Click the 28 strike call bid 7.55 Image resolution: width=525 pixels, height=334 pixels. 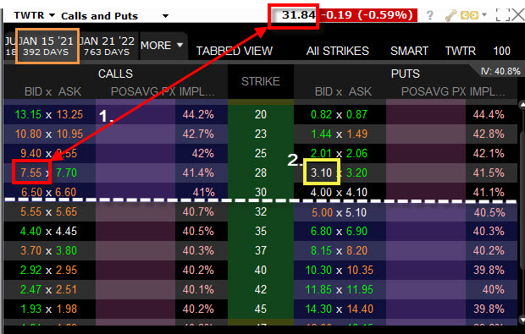(31, 172)
